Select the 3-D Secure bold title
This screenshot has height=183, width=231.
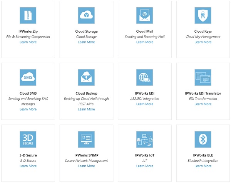tap(28, 155)
